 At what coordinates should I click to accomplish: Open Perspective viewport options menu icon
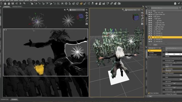142,10
